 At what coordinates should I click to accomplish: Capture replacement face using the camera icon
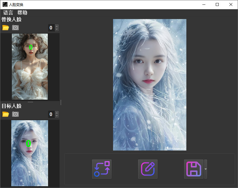[15, 27]
